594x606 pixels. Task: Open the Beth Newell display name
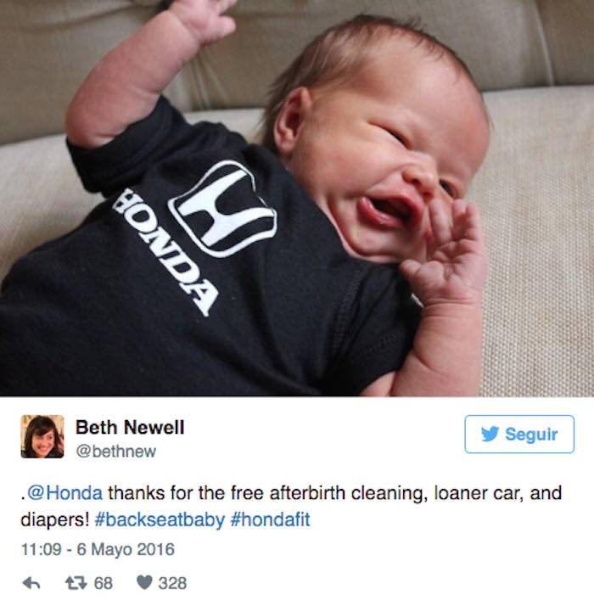coord(130,428)
